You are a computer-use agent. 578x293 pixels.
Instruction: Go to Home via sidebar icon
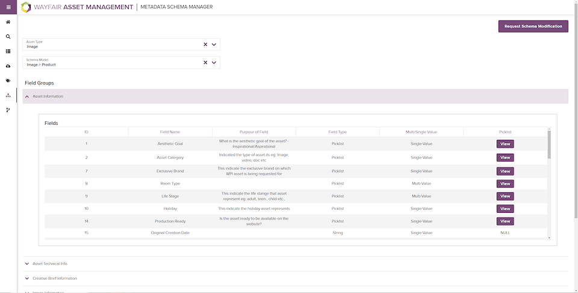(x=8, y=22)
